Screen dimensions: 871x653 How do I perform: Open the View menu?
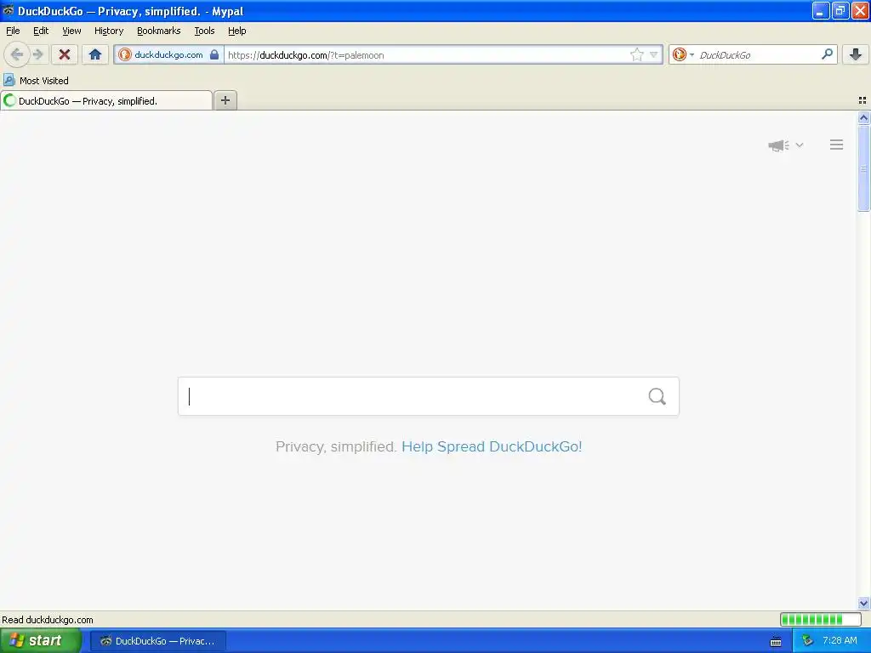[71, 31]
